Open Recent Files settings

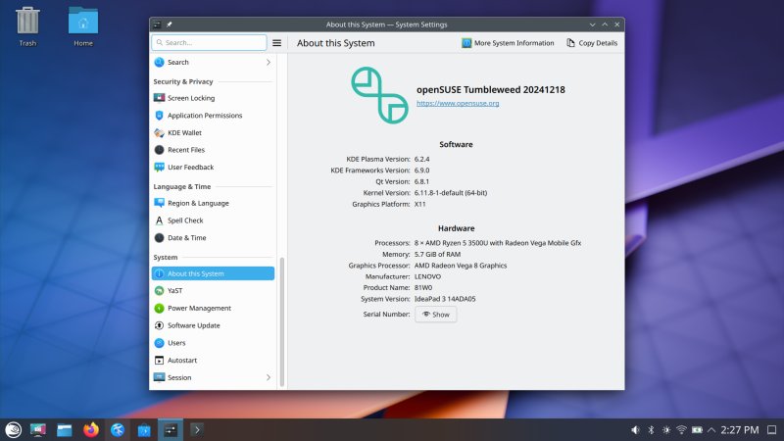213,150
